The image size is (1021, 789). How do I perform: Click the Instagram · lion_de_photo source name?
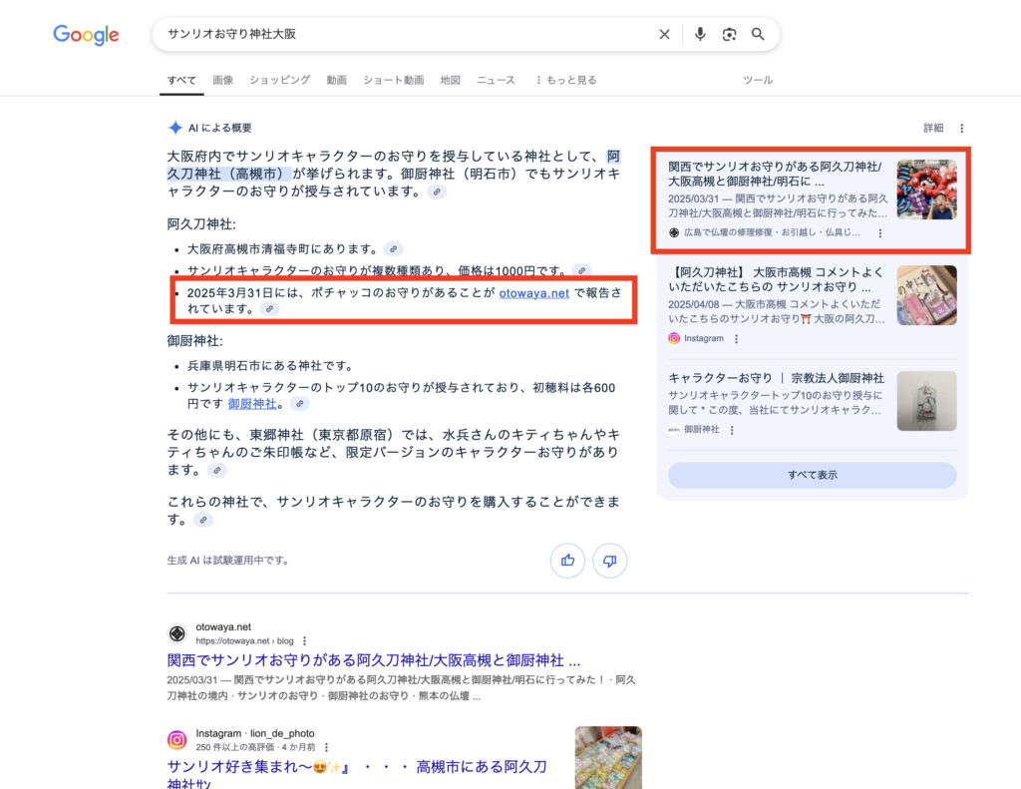[255, 733]
